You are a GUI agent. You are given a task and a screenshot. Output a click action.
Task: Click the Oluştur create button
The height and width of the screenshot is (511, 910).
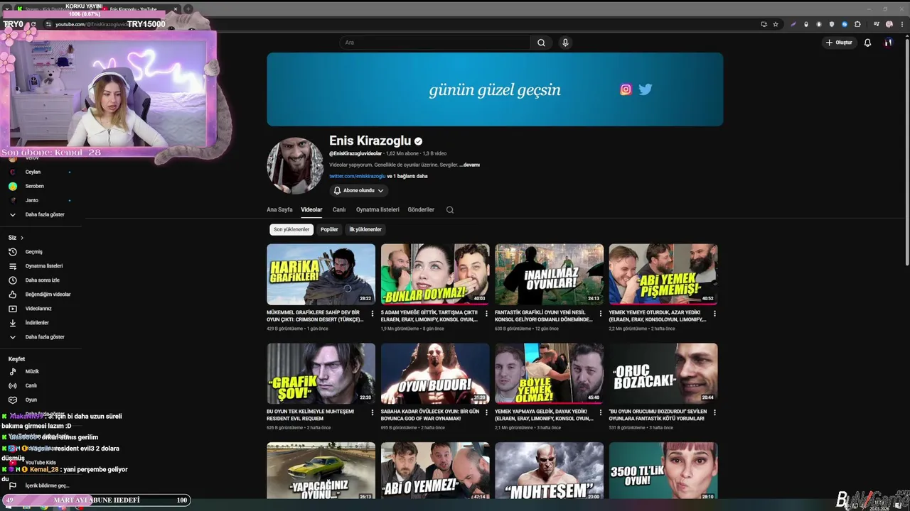click(839, 43)
